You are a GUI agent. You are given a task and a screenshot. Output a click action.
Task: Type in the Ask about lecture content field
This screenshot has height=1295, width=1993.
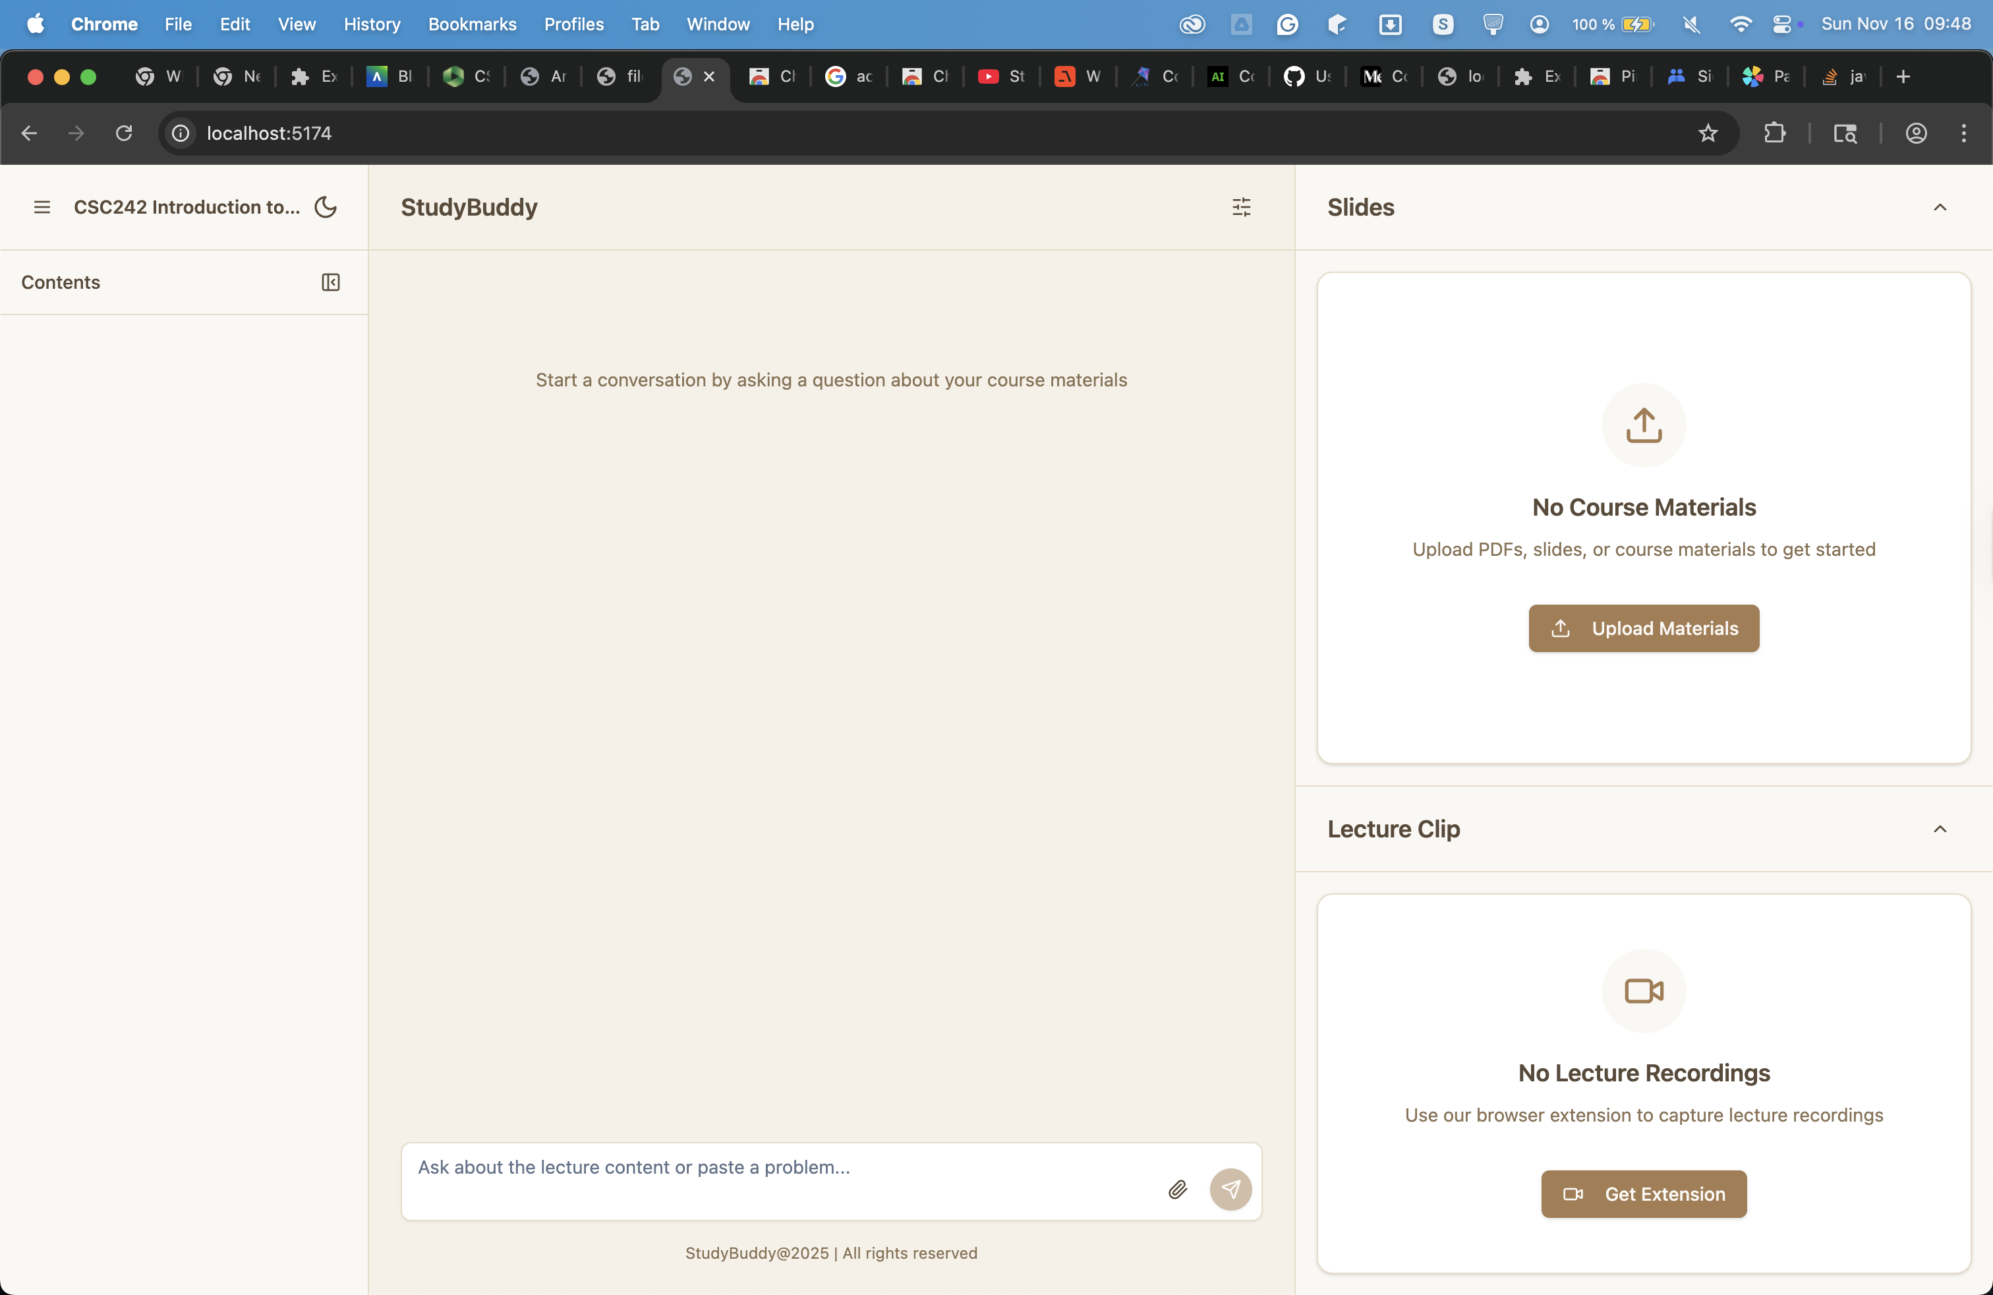(779, 1168)
